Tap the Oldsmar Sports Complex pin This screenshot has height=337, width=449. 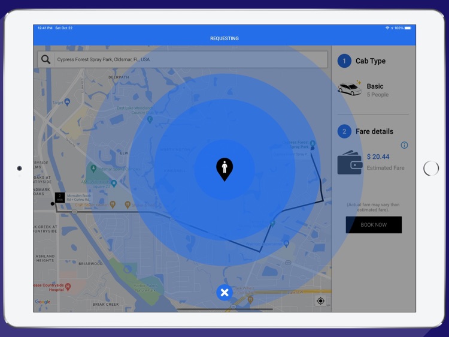[x=93, y=168]
